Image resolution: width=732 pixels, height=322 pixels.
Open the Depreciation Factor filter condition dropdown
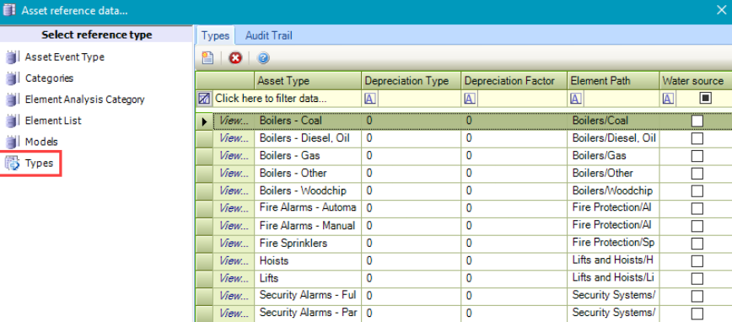[x=470, y=99]
